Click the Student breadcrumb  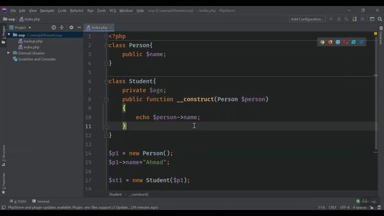(x=115, y=194)
